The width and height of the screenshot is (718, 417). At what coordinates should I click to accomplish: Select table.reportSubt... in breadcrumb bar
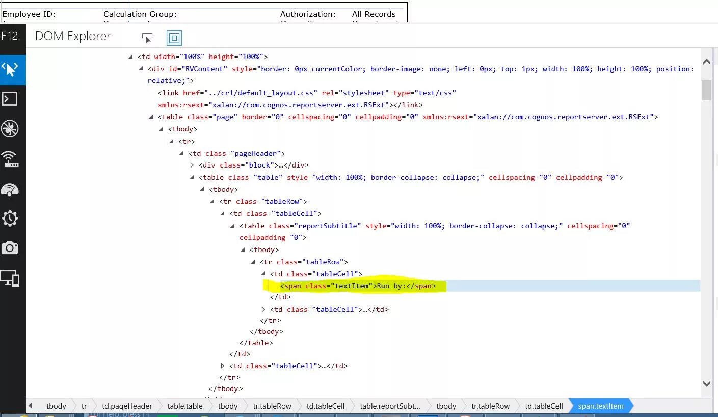click(x=390, y=406)
